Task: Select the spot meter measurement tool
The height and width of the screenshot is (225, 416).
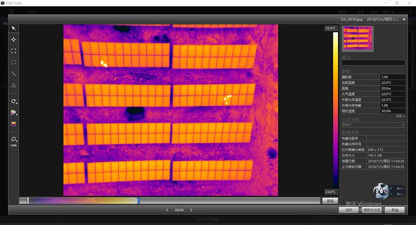Action: [x=14, y=39]
